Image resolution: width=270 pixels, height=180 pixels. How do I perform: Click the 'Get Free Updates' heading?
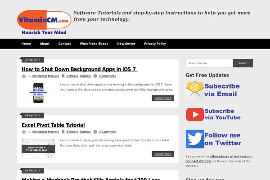tap(207, 75)
